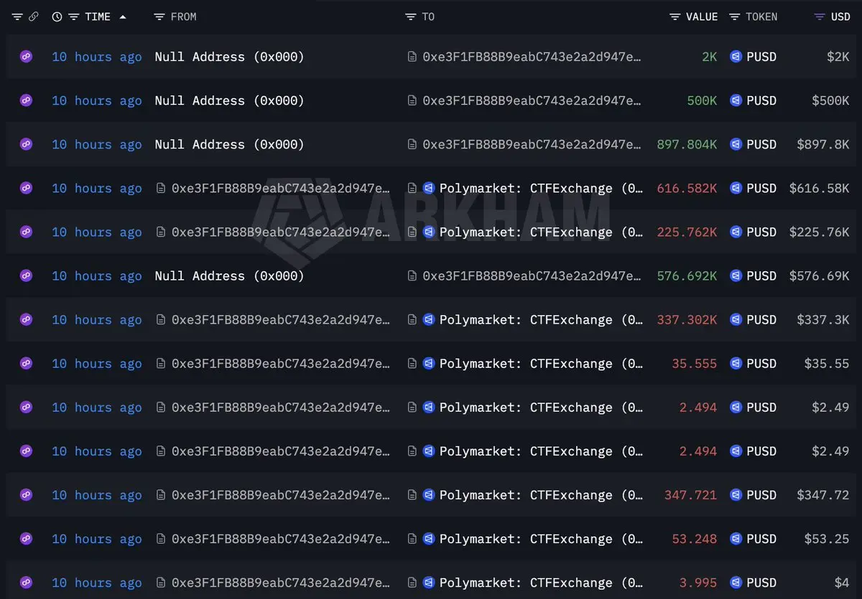Open the USD column filter
The image size is (862, 599).
pyautogui.click(x=820, y=16)
